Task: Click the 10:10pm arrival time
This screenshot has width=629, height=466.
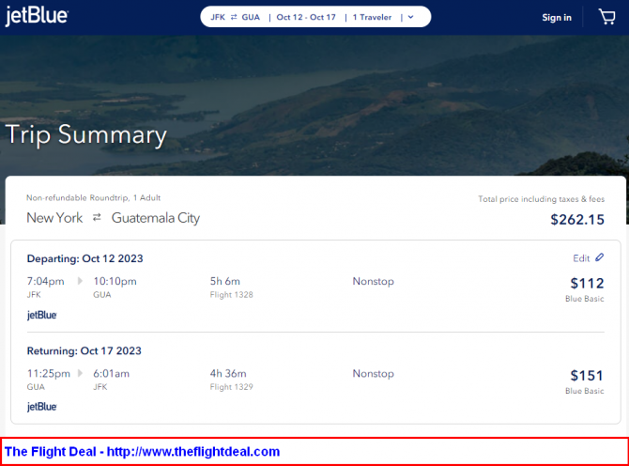Action: coord(115,281)
